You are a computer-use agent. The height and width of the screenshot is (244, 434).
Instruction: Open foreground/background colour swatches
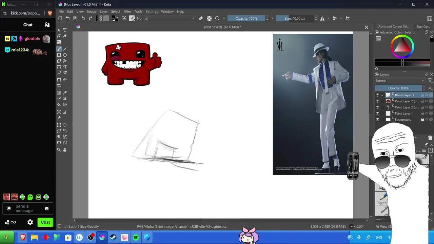tap(115, 18)
